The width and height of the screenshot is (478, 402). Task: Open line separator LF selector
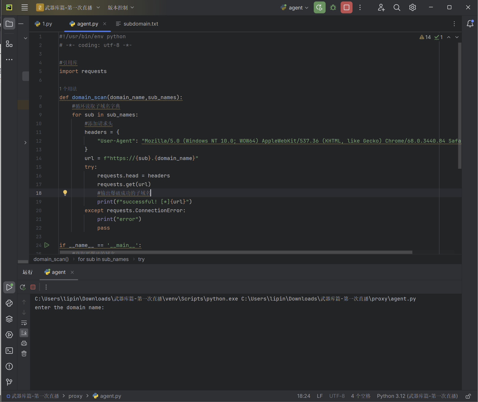320,396
